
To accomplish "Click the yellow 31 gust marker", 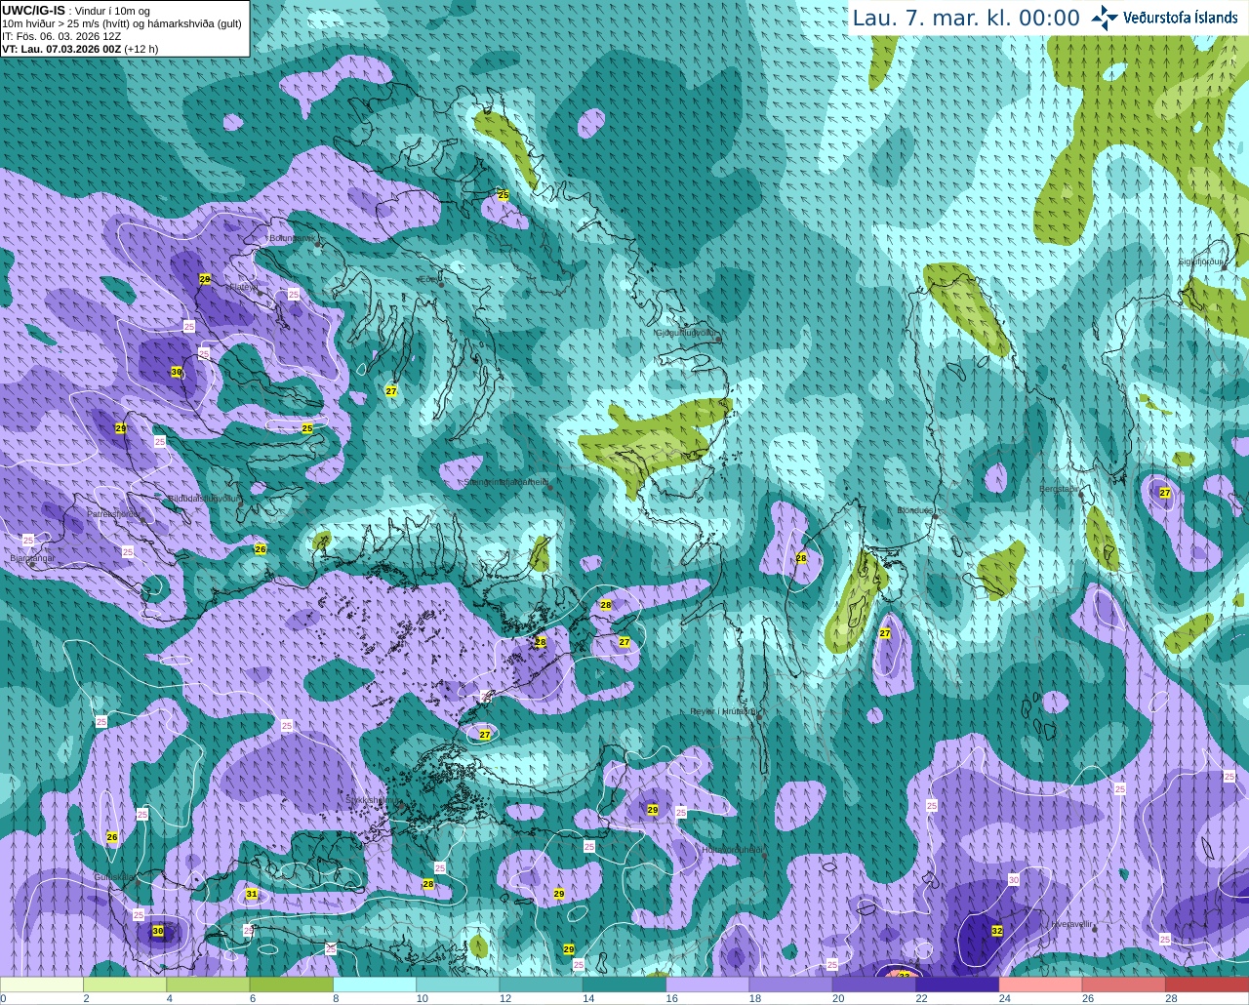I will tap(252, 894).
